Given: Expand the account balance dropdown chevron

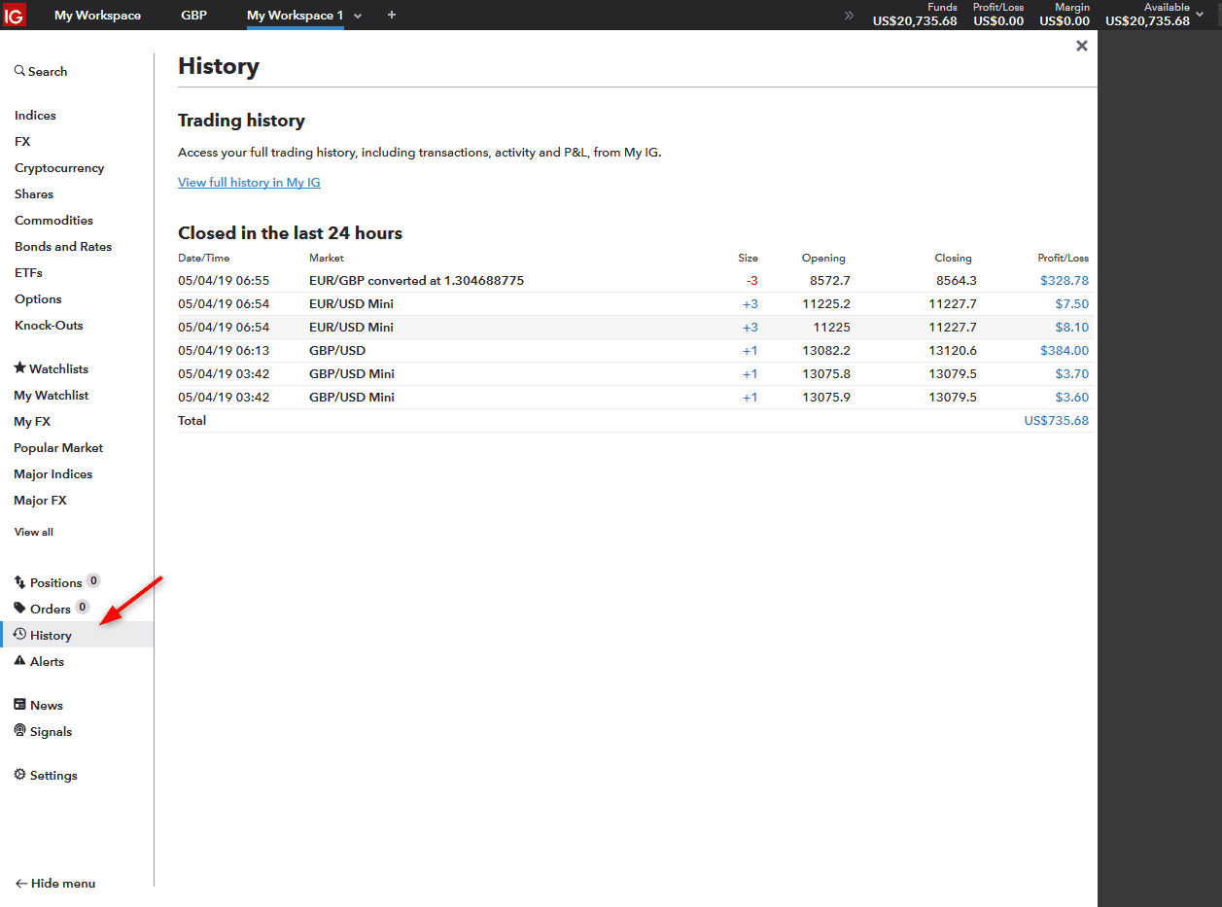Looking at the screenshot, I should click(1200, 14).
